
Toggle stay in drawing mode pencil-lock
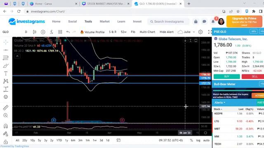pyautogui.click(x=6, y=134)
